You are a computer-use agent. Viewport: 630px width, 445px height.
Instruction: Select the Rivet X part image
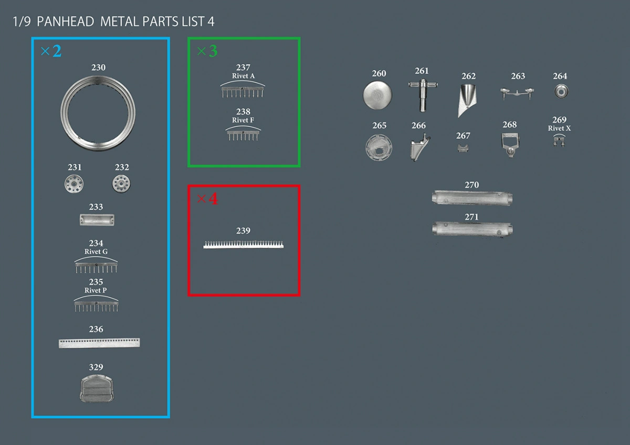pos(559,140)
